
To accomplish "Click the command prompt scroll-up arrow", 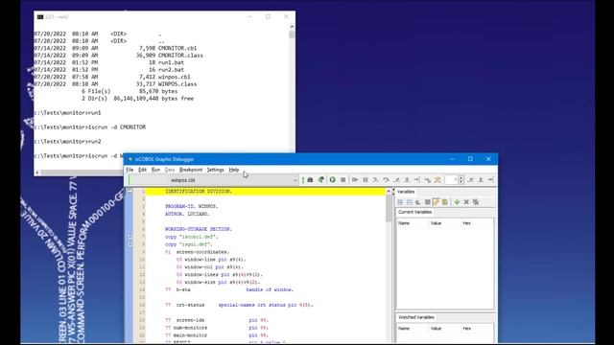I will click(292, 27).
